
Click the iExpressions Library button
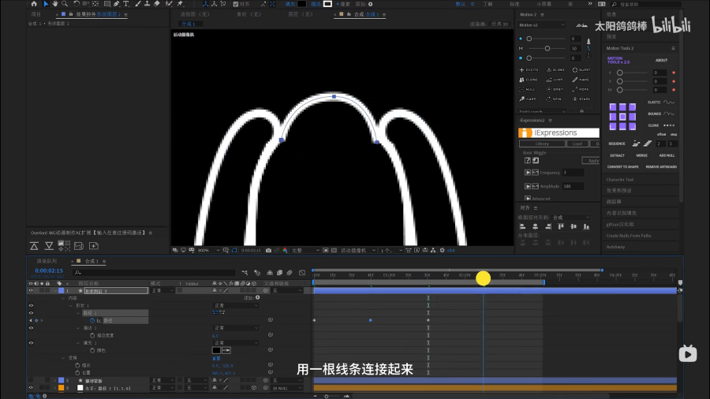(542, 144)
